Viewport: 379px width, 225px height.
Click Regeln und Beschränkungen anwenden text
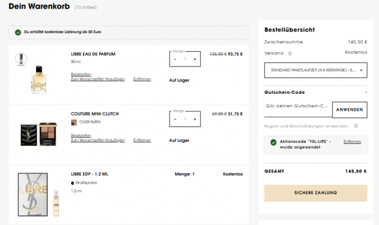point(307,126)
